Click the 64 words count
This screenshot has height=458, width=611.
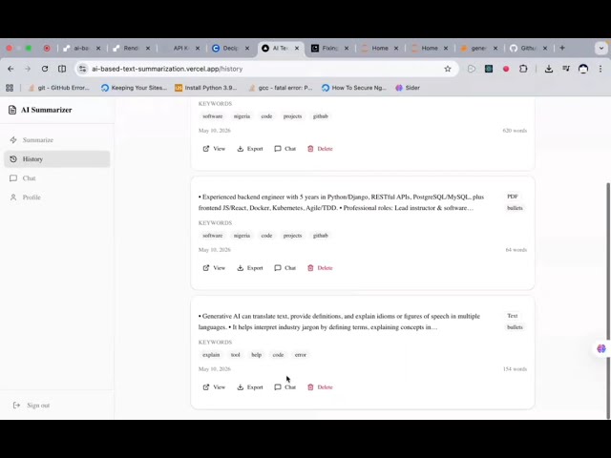516,250
